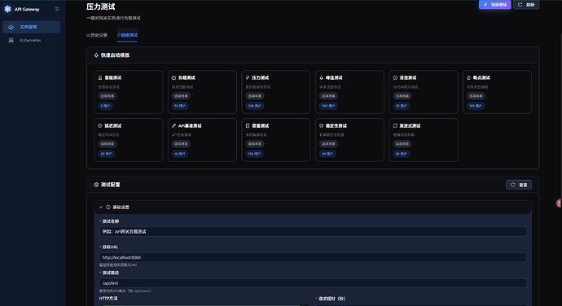Select the 峰值测试 template title
562x306 pixels.
(x=335, y=78)
